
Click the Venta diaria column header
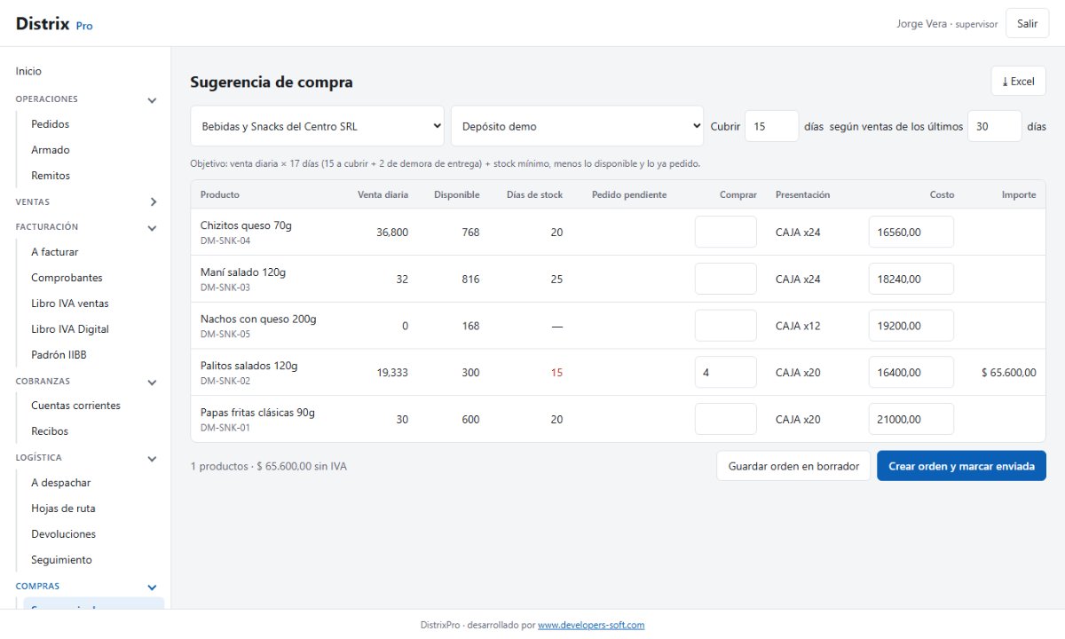tap(383, 194)
